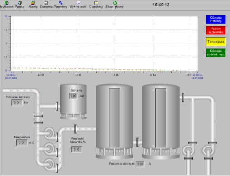
Task: Toggle blue Ciśnienie instalacji trend series
Action: (x=216, y=20)
